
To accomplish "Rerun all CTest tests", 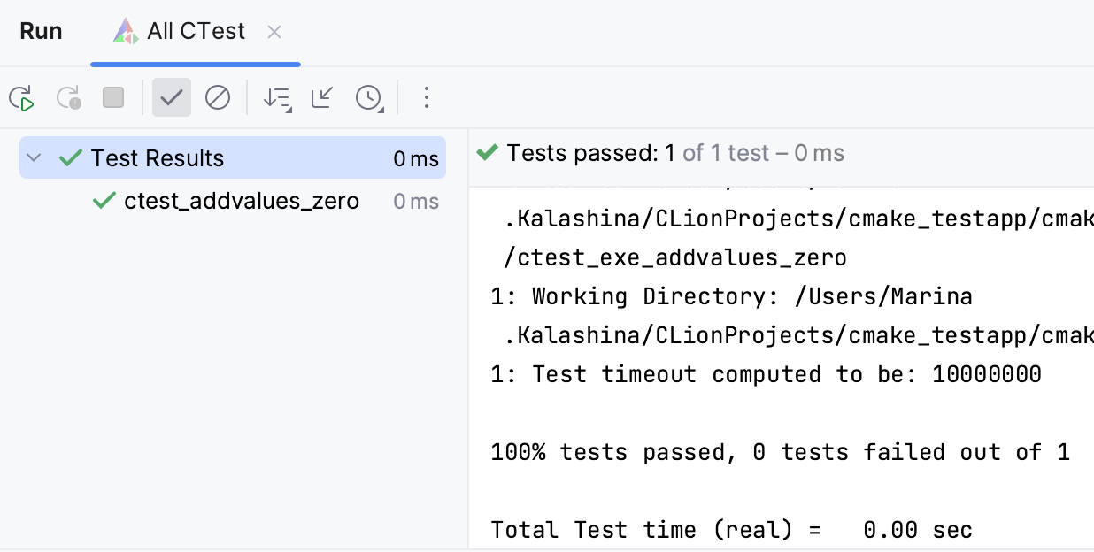I will (x=21, y=97).
